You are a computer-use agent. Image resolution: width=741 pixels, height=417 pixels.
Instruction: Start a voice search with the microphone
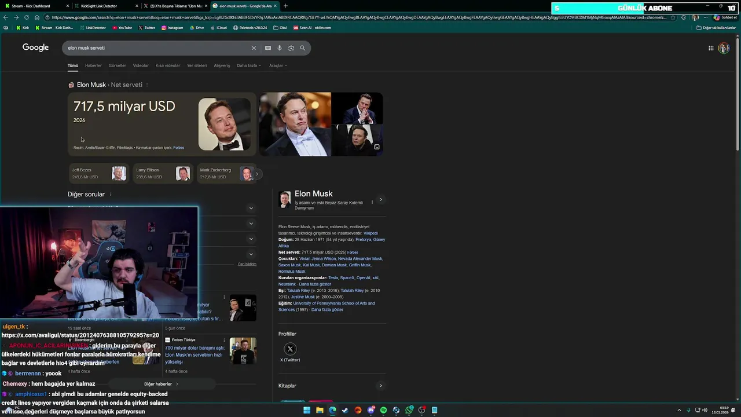pos(280,48)
